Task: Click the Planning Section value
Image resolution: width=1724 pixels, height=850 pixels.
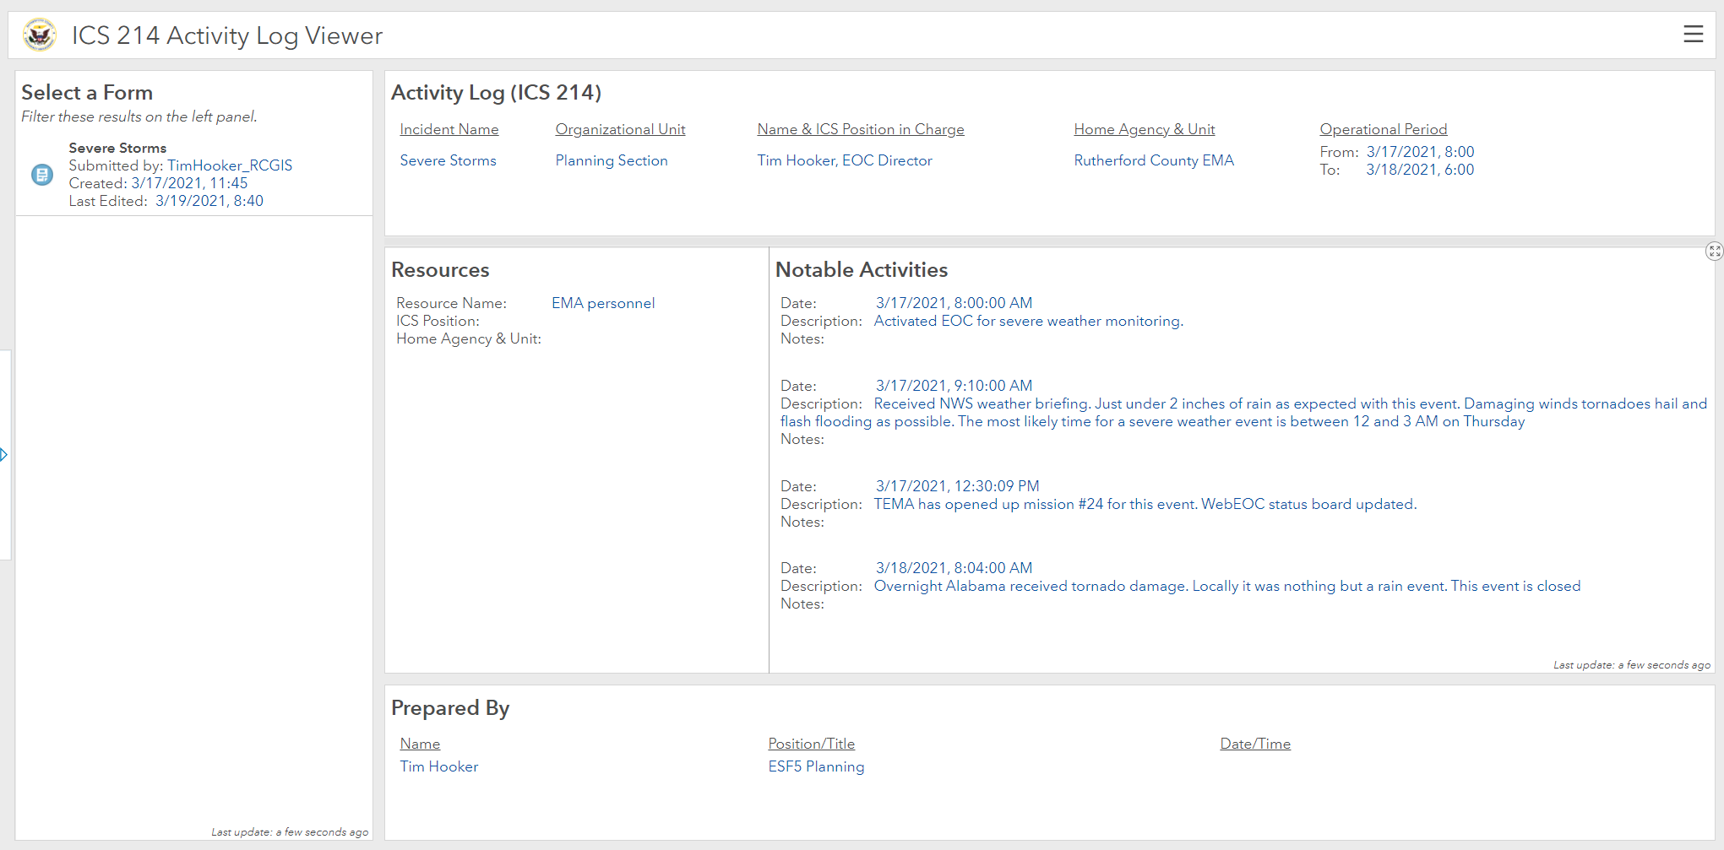Action: pyautogui.click(x=611, y=160)
